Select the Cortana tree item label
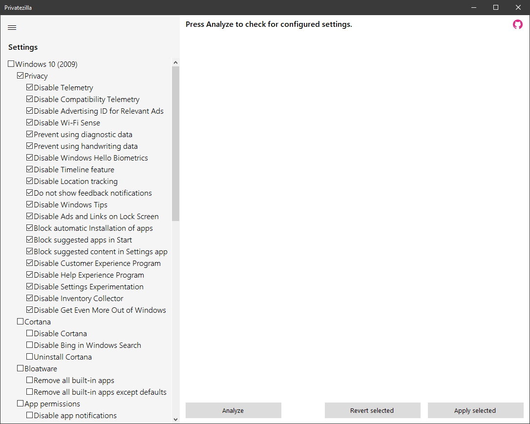This screenshot has height=424, width=530. 38,322
